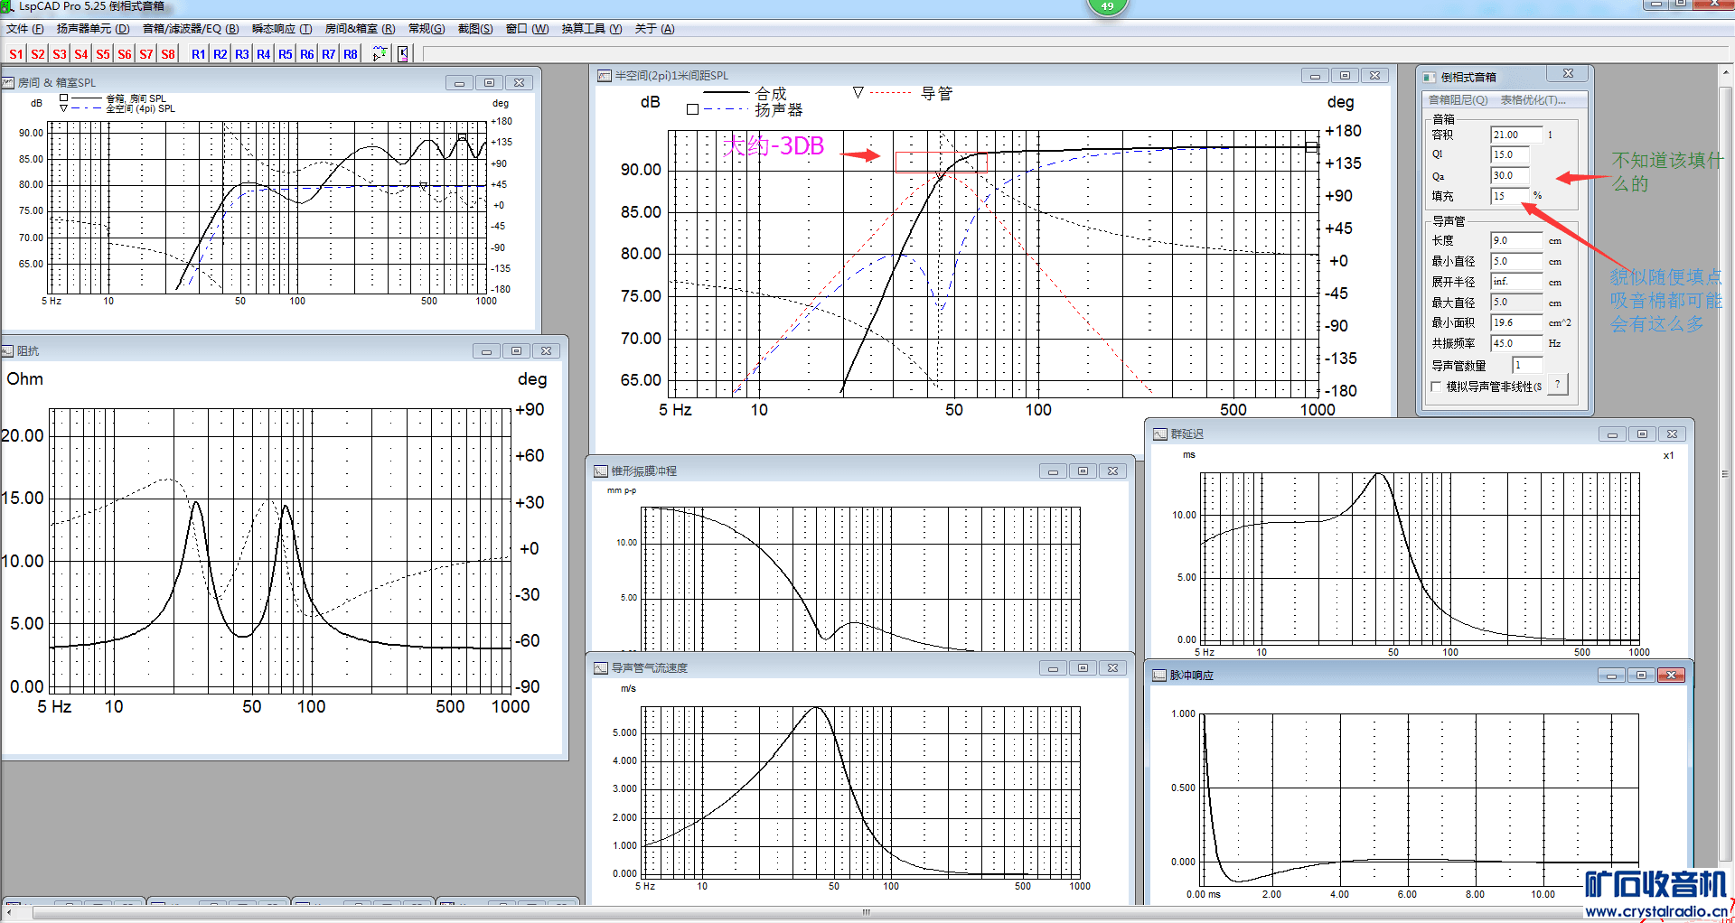Open 表格优化(T)... in the dialog menu

click(x=1533, y=100)
